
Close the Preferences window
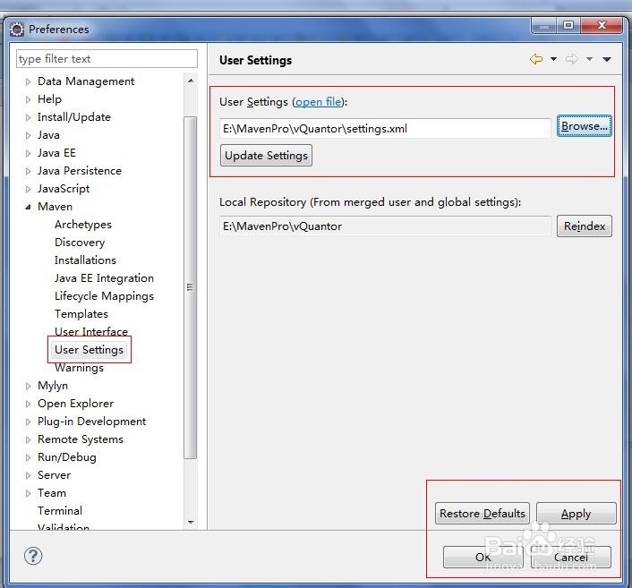(x=602, y=25)
